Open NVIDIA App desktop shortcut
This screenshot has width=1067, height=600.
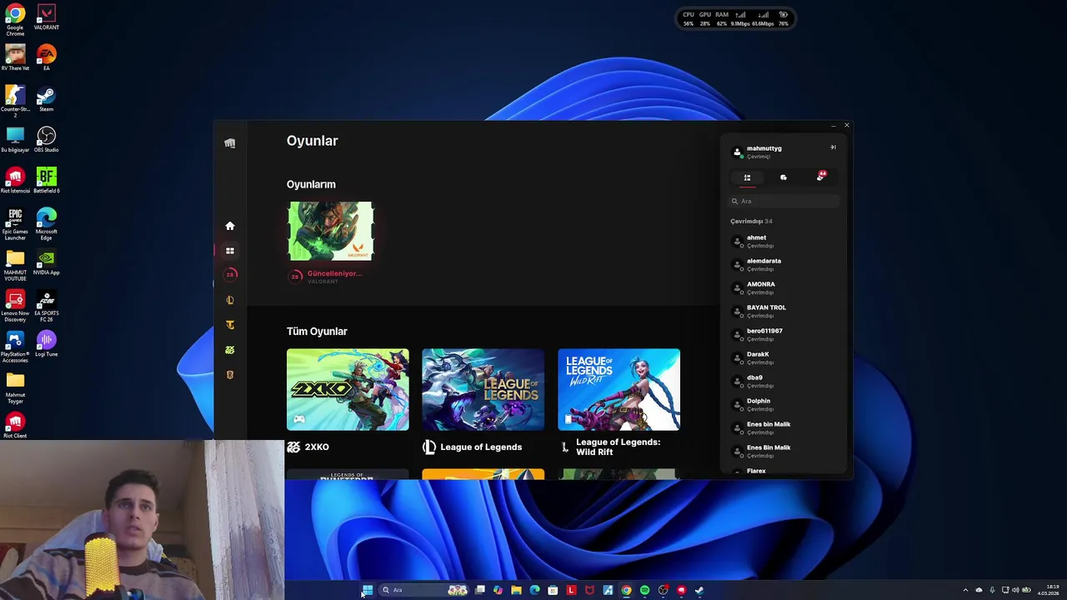click(x=46, y=262)
